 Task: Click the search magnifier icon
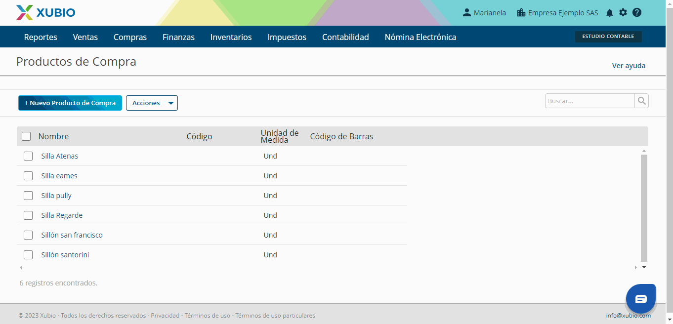click(x=641, y=101)
